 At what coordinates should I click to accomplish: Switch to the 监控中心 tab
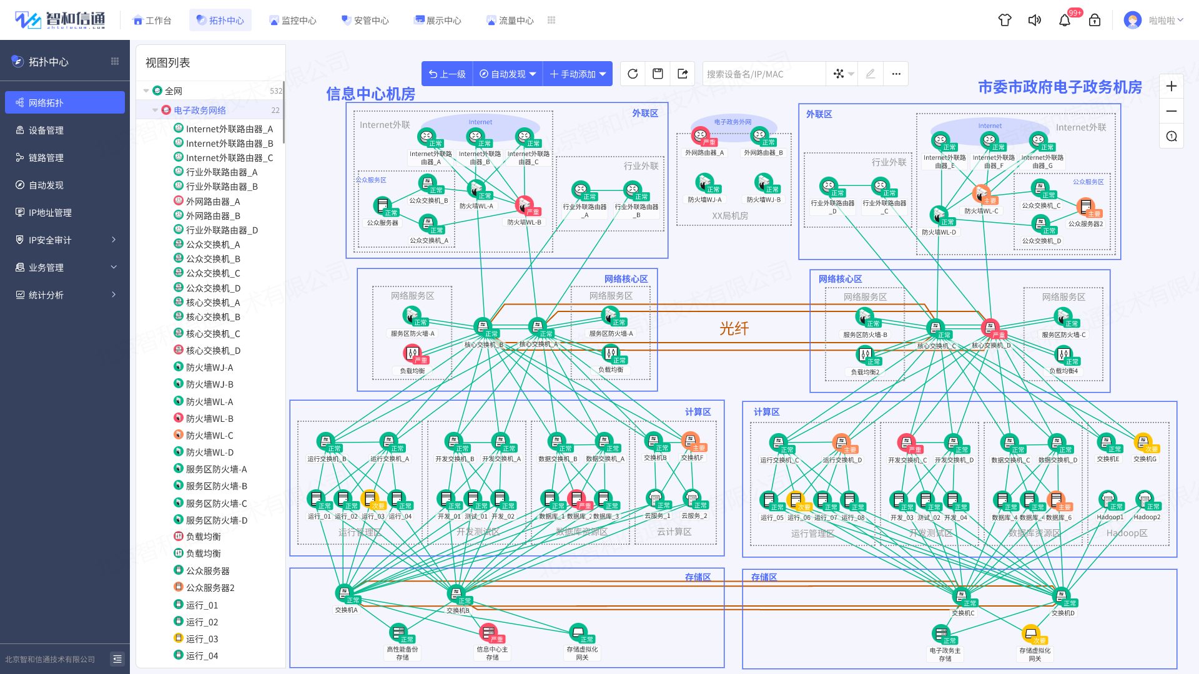tap(292, 21)
